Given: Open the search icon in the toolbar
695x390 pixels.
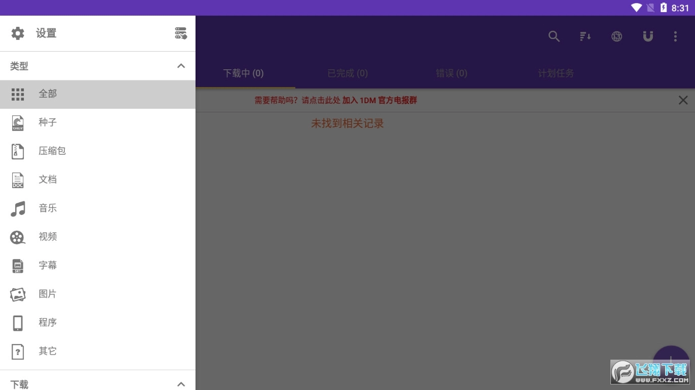Looking at the screenshot, I should click(554, 36).
